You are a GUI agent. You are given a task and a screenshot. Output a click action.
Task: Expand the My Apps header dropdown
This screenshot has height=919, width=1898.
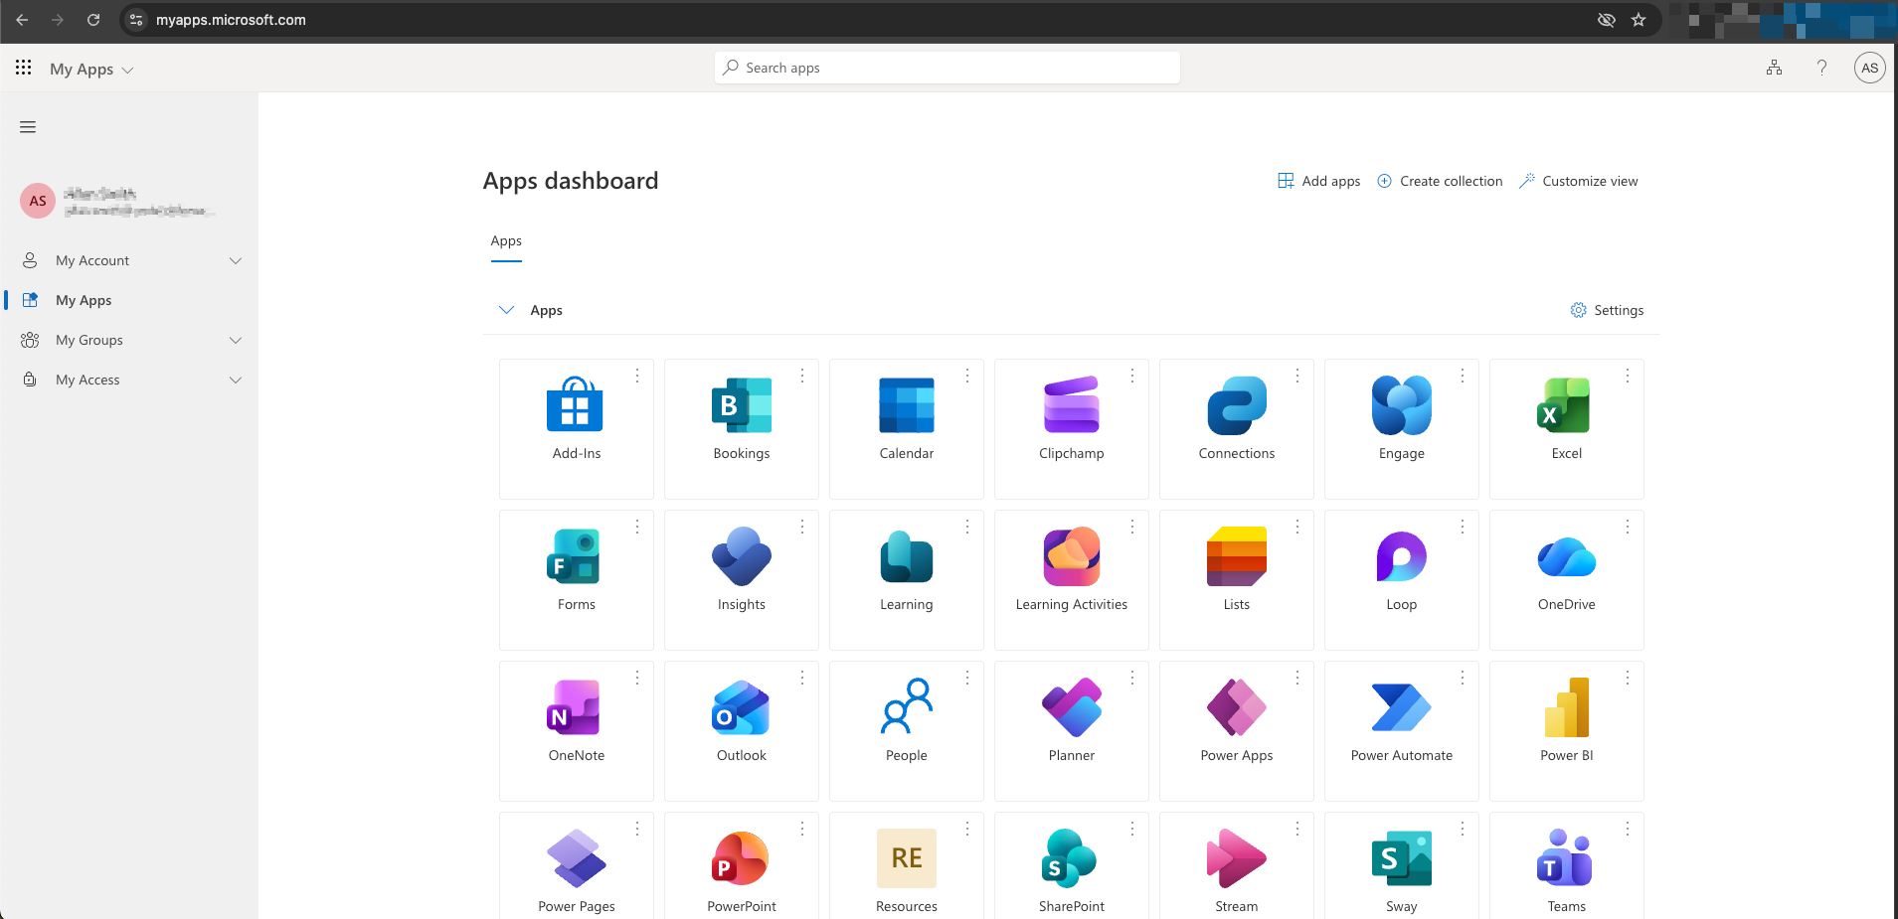[x=91, y=70]
